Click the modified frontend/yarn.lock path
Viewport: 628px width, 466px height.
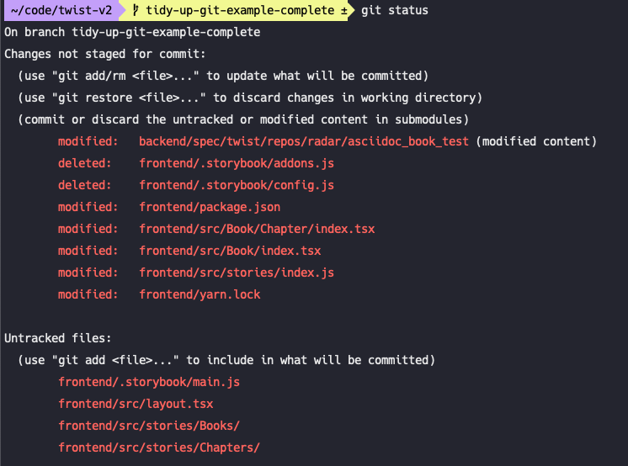click(x=200, y=294)
